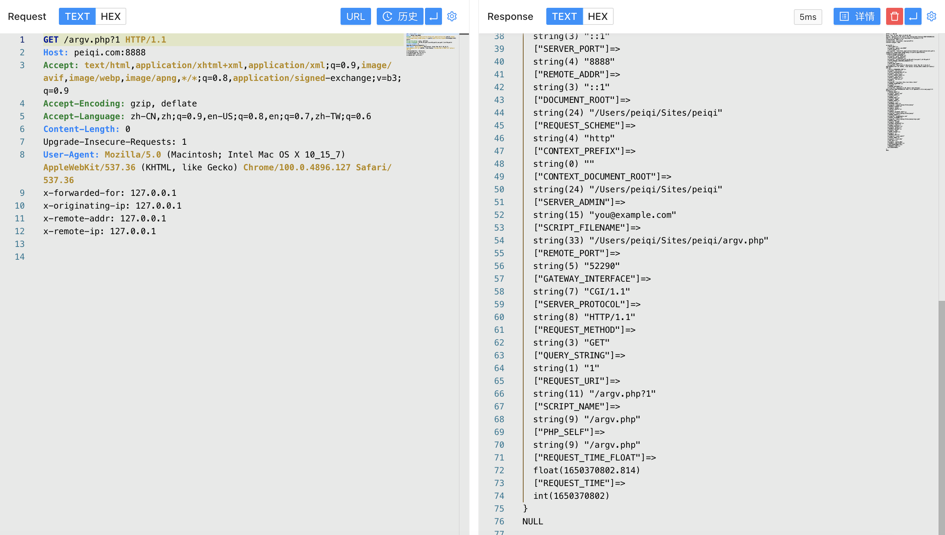Click the 5ms response time badge
Viewport: 945px width, 535px height.
click(808, 17)
